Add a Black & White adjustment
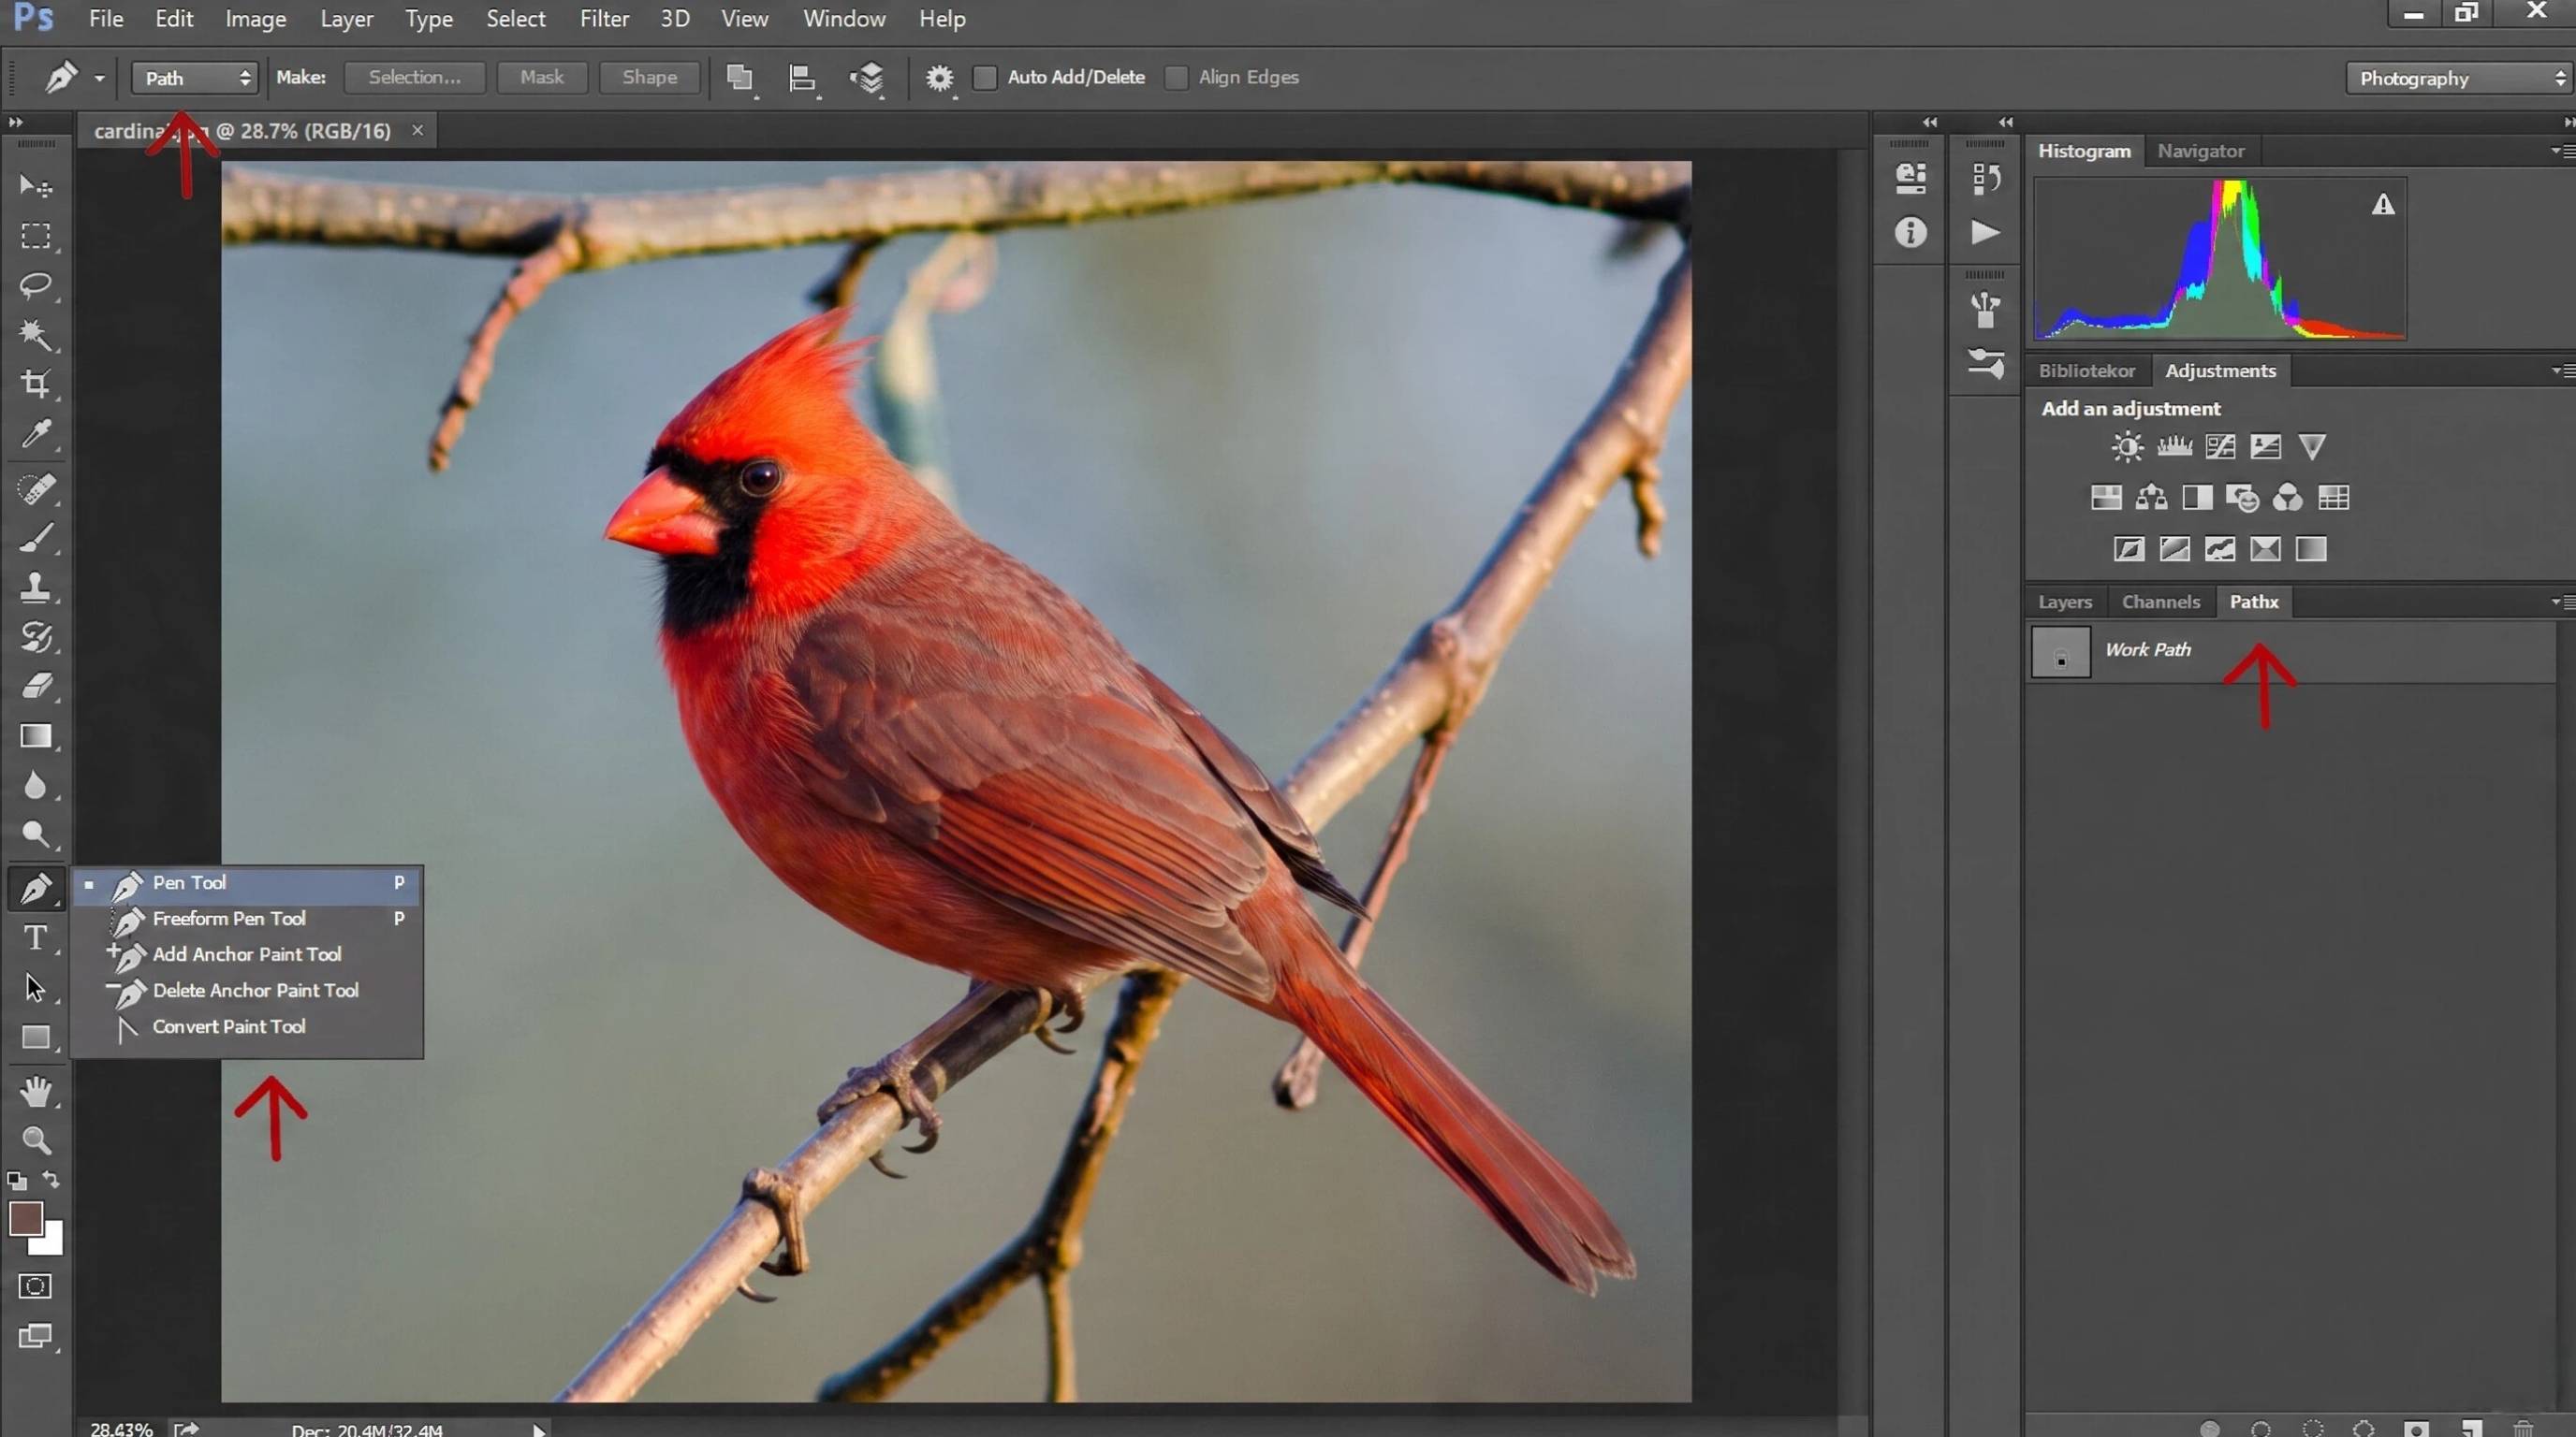The width and height of the screenshot is (2576, 1437). pyautogui.click(x=2197, y=498)
